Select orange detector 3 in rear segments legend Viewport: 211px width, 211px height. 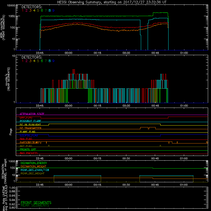point(30,61)
